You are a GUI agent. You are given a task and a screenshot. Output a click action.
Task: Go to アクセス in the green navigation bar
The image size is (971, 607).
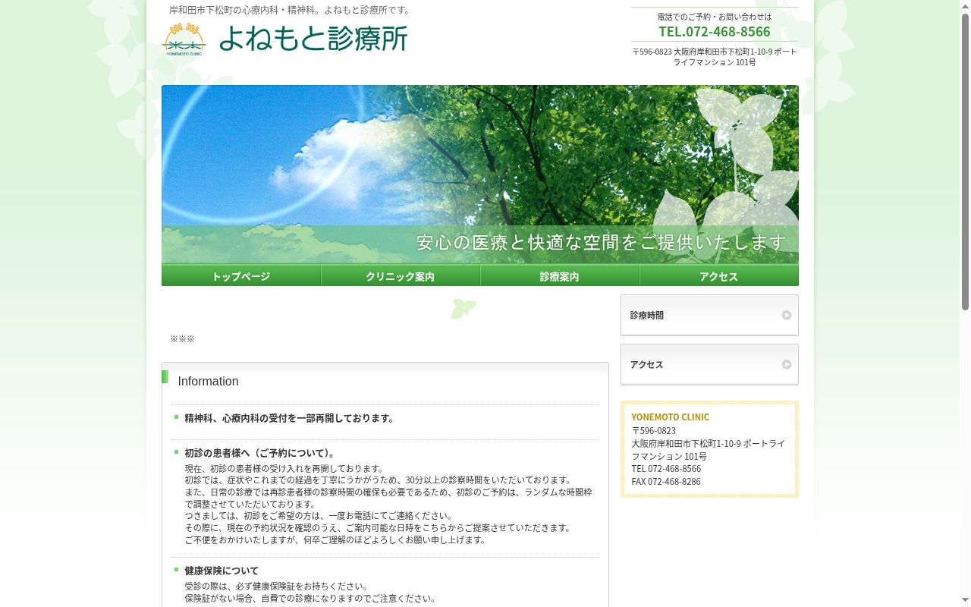click(x=719, y=275)
